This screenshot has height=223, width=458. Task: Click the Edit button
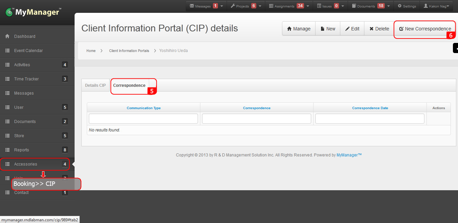pyautogui.click(x=352, y=29)
